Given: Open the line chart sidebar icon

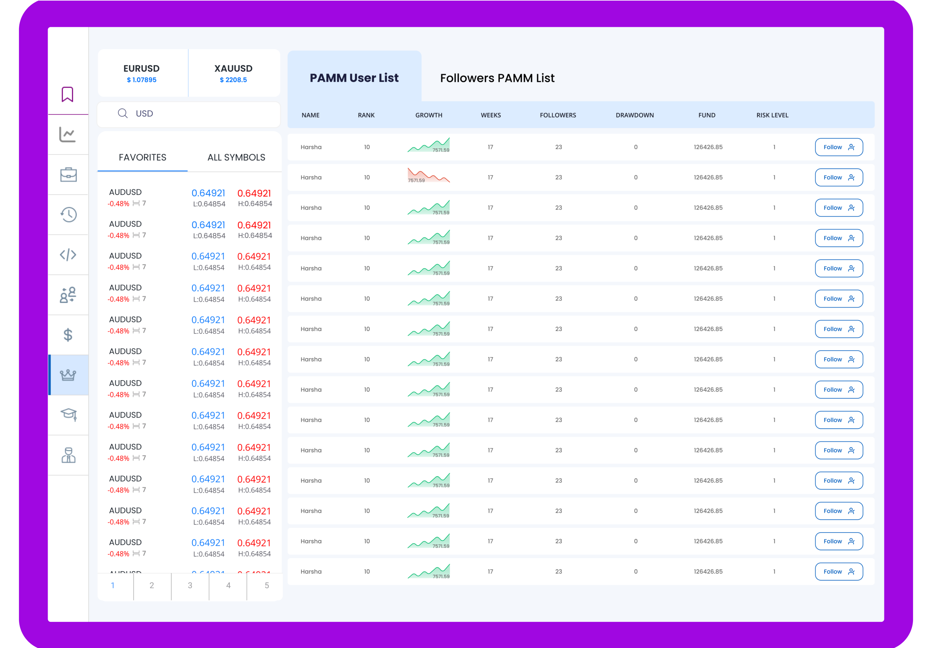Looking at the screenshot, I should pos(67,134).
